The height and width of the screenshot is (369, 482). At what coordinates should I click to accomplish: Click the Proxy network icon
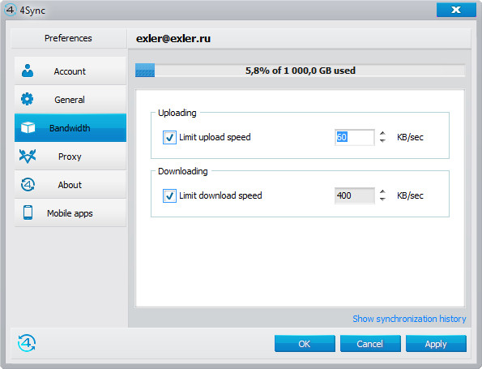(28, 156)
